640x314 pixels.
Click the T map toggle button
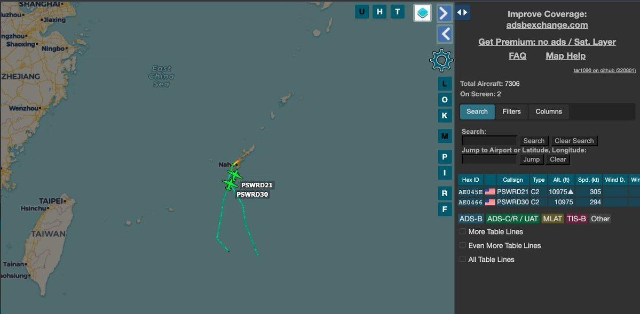[397, 12]
